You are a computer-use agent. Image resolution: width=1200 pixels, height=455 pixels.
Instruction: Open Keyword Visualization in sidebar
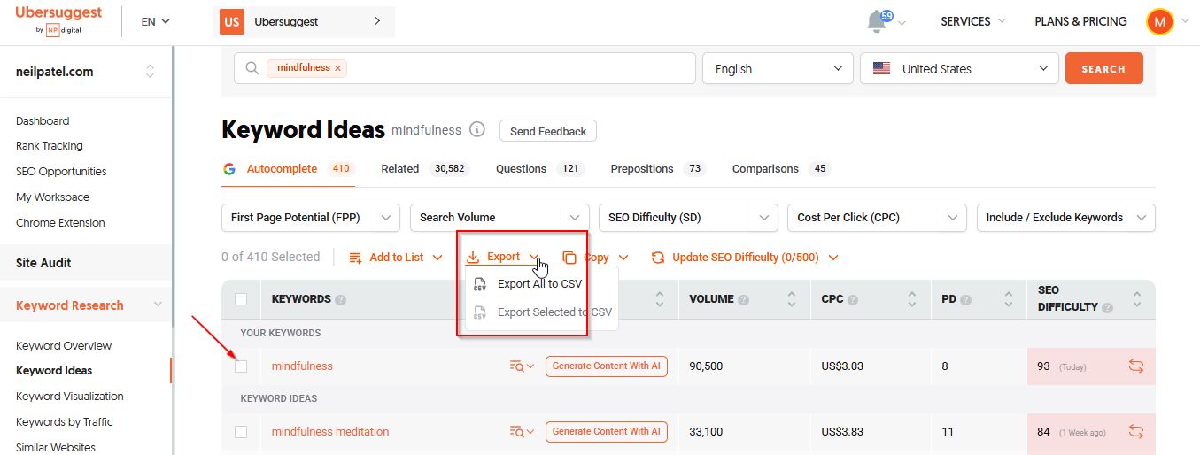click(70, 396)
